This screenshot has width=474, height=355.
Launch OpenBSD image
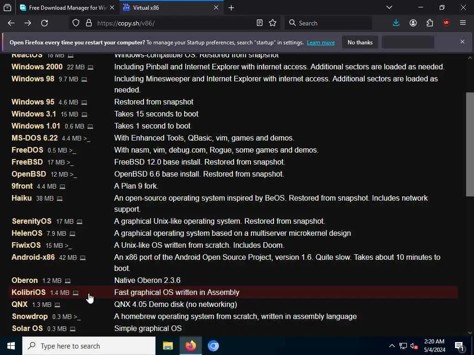(x=29, y=174)
